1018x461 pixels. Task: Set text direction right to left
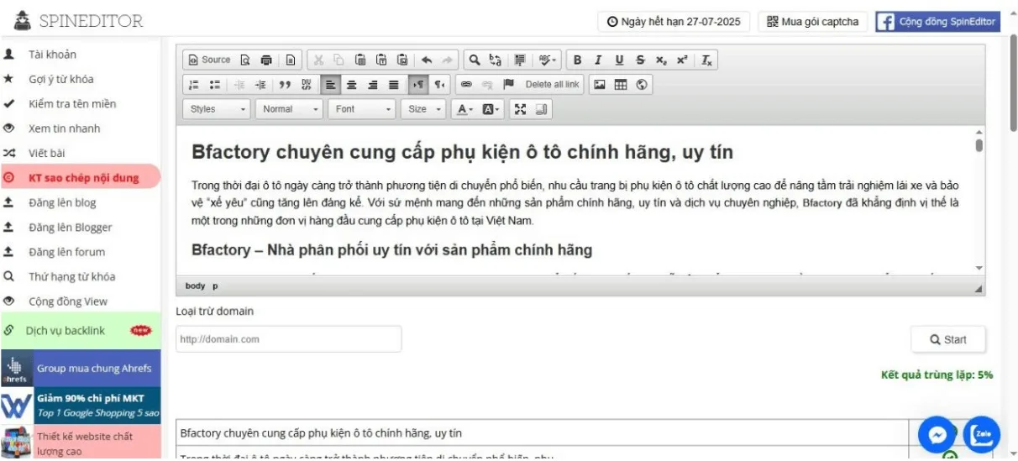click(x=439, y=84)
